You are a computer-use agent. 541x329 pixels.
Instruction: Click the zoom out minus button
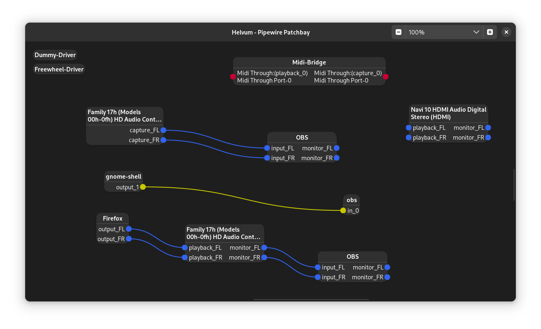399,32
